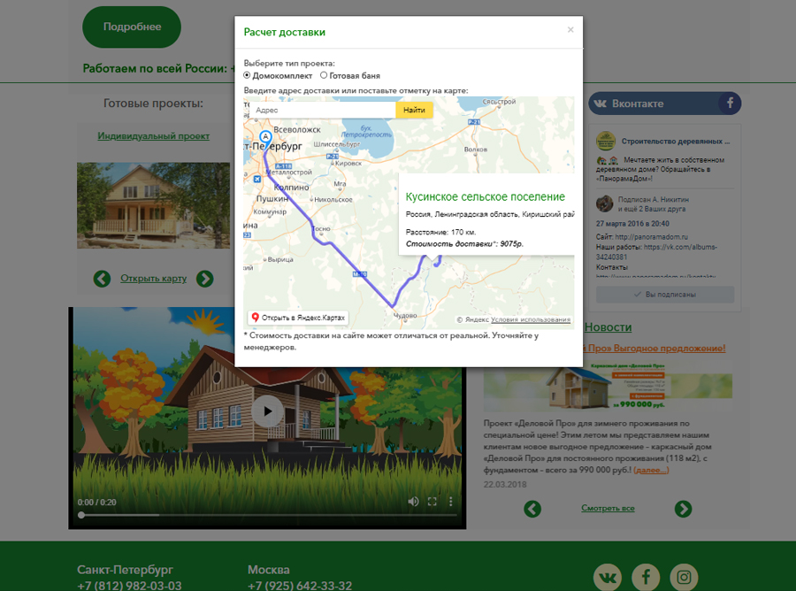Click the 27 марта 2016 post date

[632, 224]
